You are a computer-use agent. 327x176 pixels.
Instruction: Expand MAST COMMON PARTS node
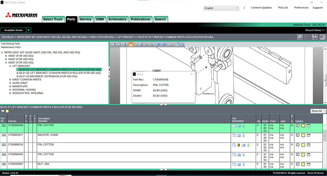tap(10, 80)
